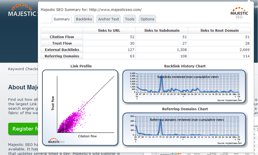Click Trust Flow URL value 30
This screenshot has height=155, width=258.
132,43
